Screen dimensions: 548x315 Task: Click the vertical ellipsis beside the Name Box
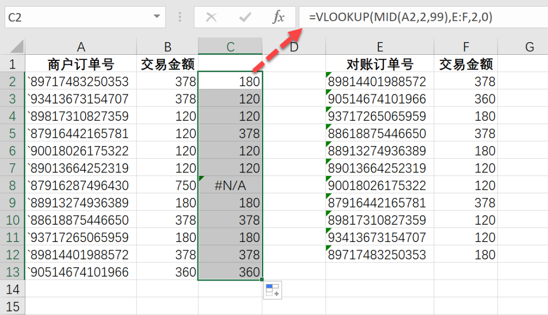(x=180, y=17)
